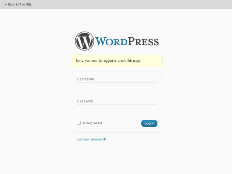Click the Username label
232x174 pixels.
[86, 79]
